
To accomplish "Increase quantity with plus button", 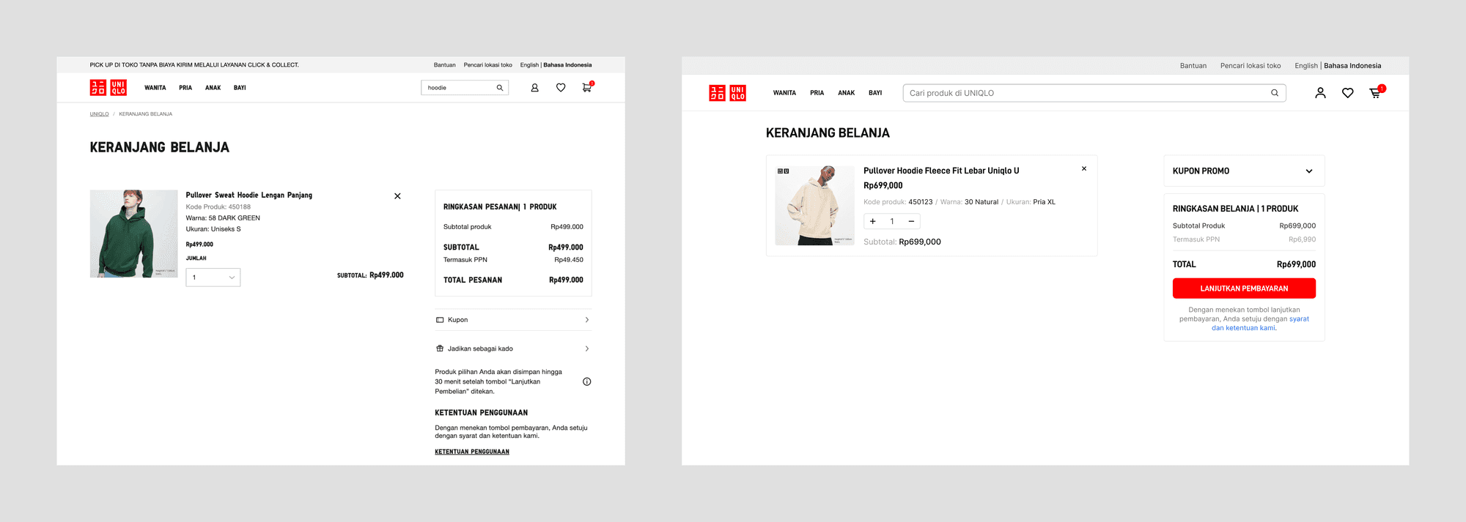I will coord(873,221).
